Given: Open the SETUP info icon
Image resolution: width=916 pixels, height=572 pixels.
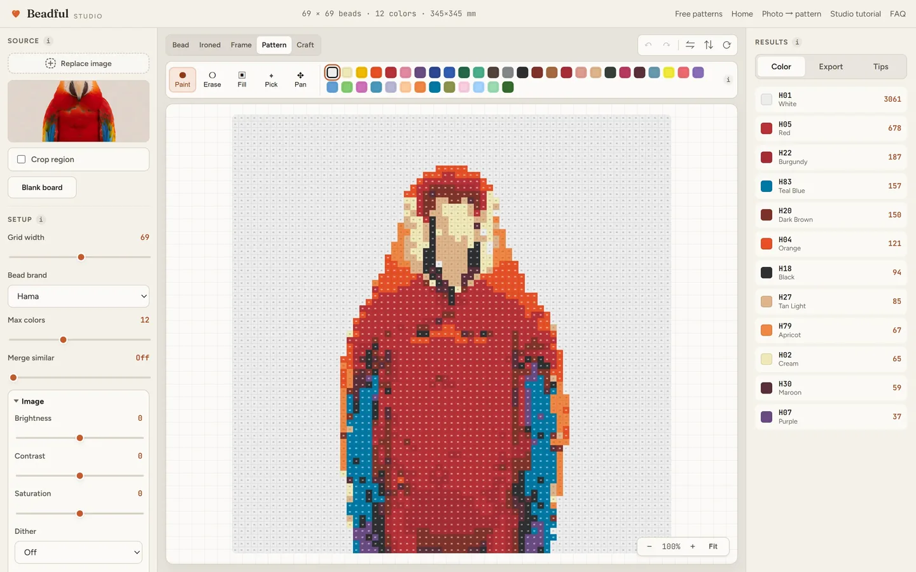Looking at the screenshot, I should coord(41,219).
